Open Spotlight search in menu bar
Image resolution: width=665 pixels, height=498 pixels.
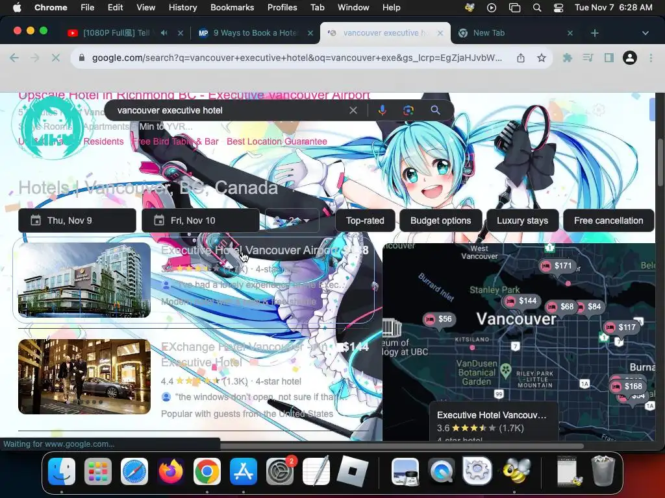point(537,8)
